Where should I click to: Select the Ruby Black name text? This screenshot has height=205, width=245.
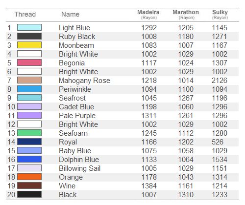click(77, 37)
